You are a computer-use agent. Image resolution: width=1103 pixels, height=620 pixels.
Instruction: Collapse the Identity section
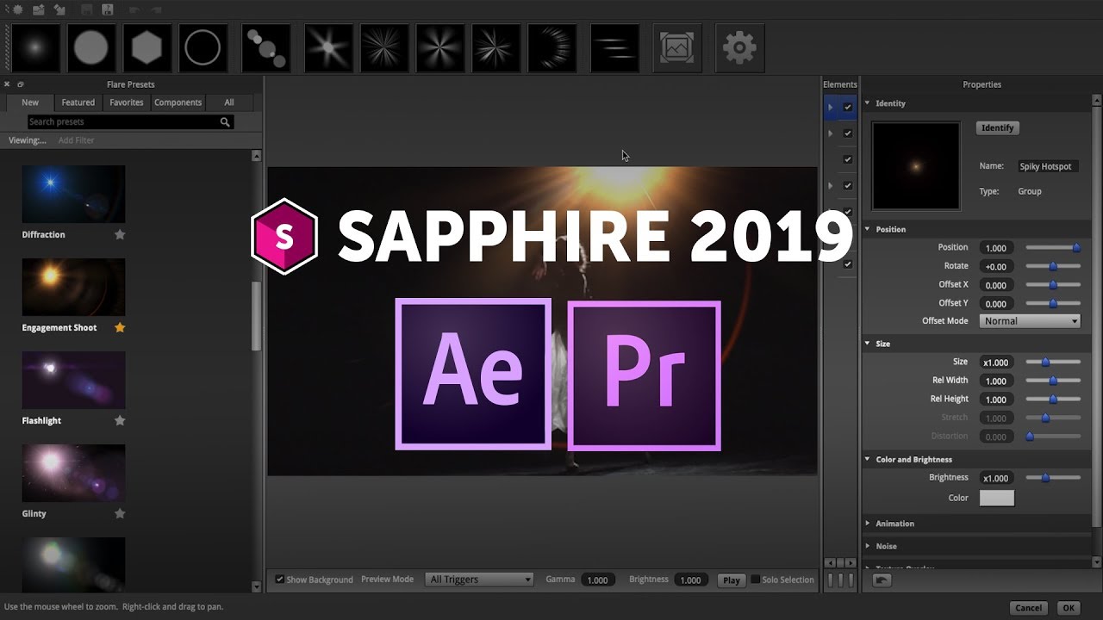868,103
